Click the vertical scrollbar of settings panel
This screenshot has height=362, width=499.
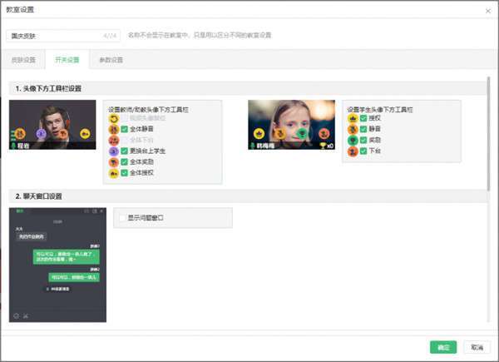[x=489, y=134]
